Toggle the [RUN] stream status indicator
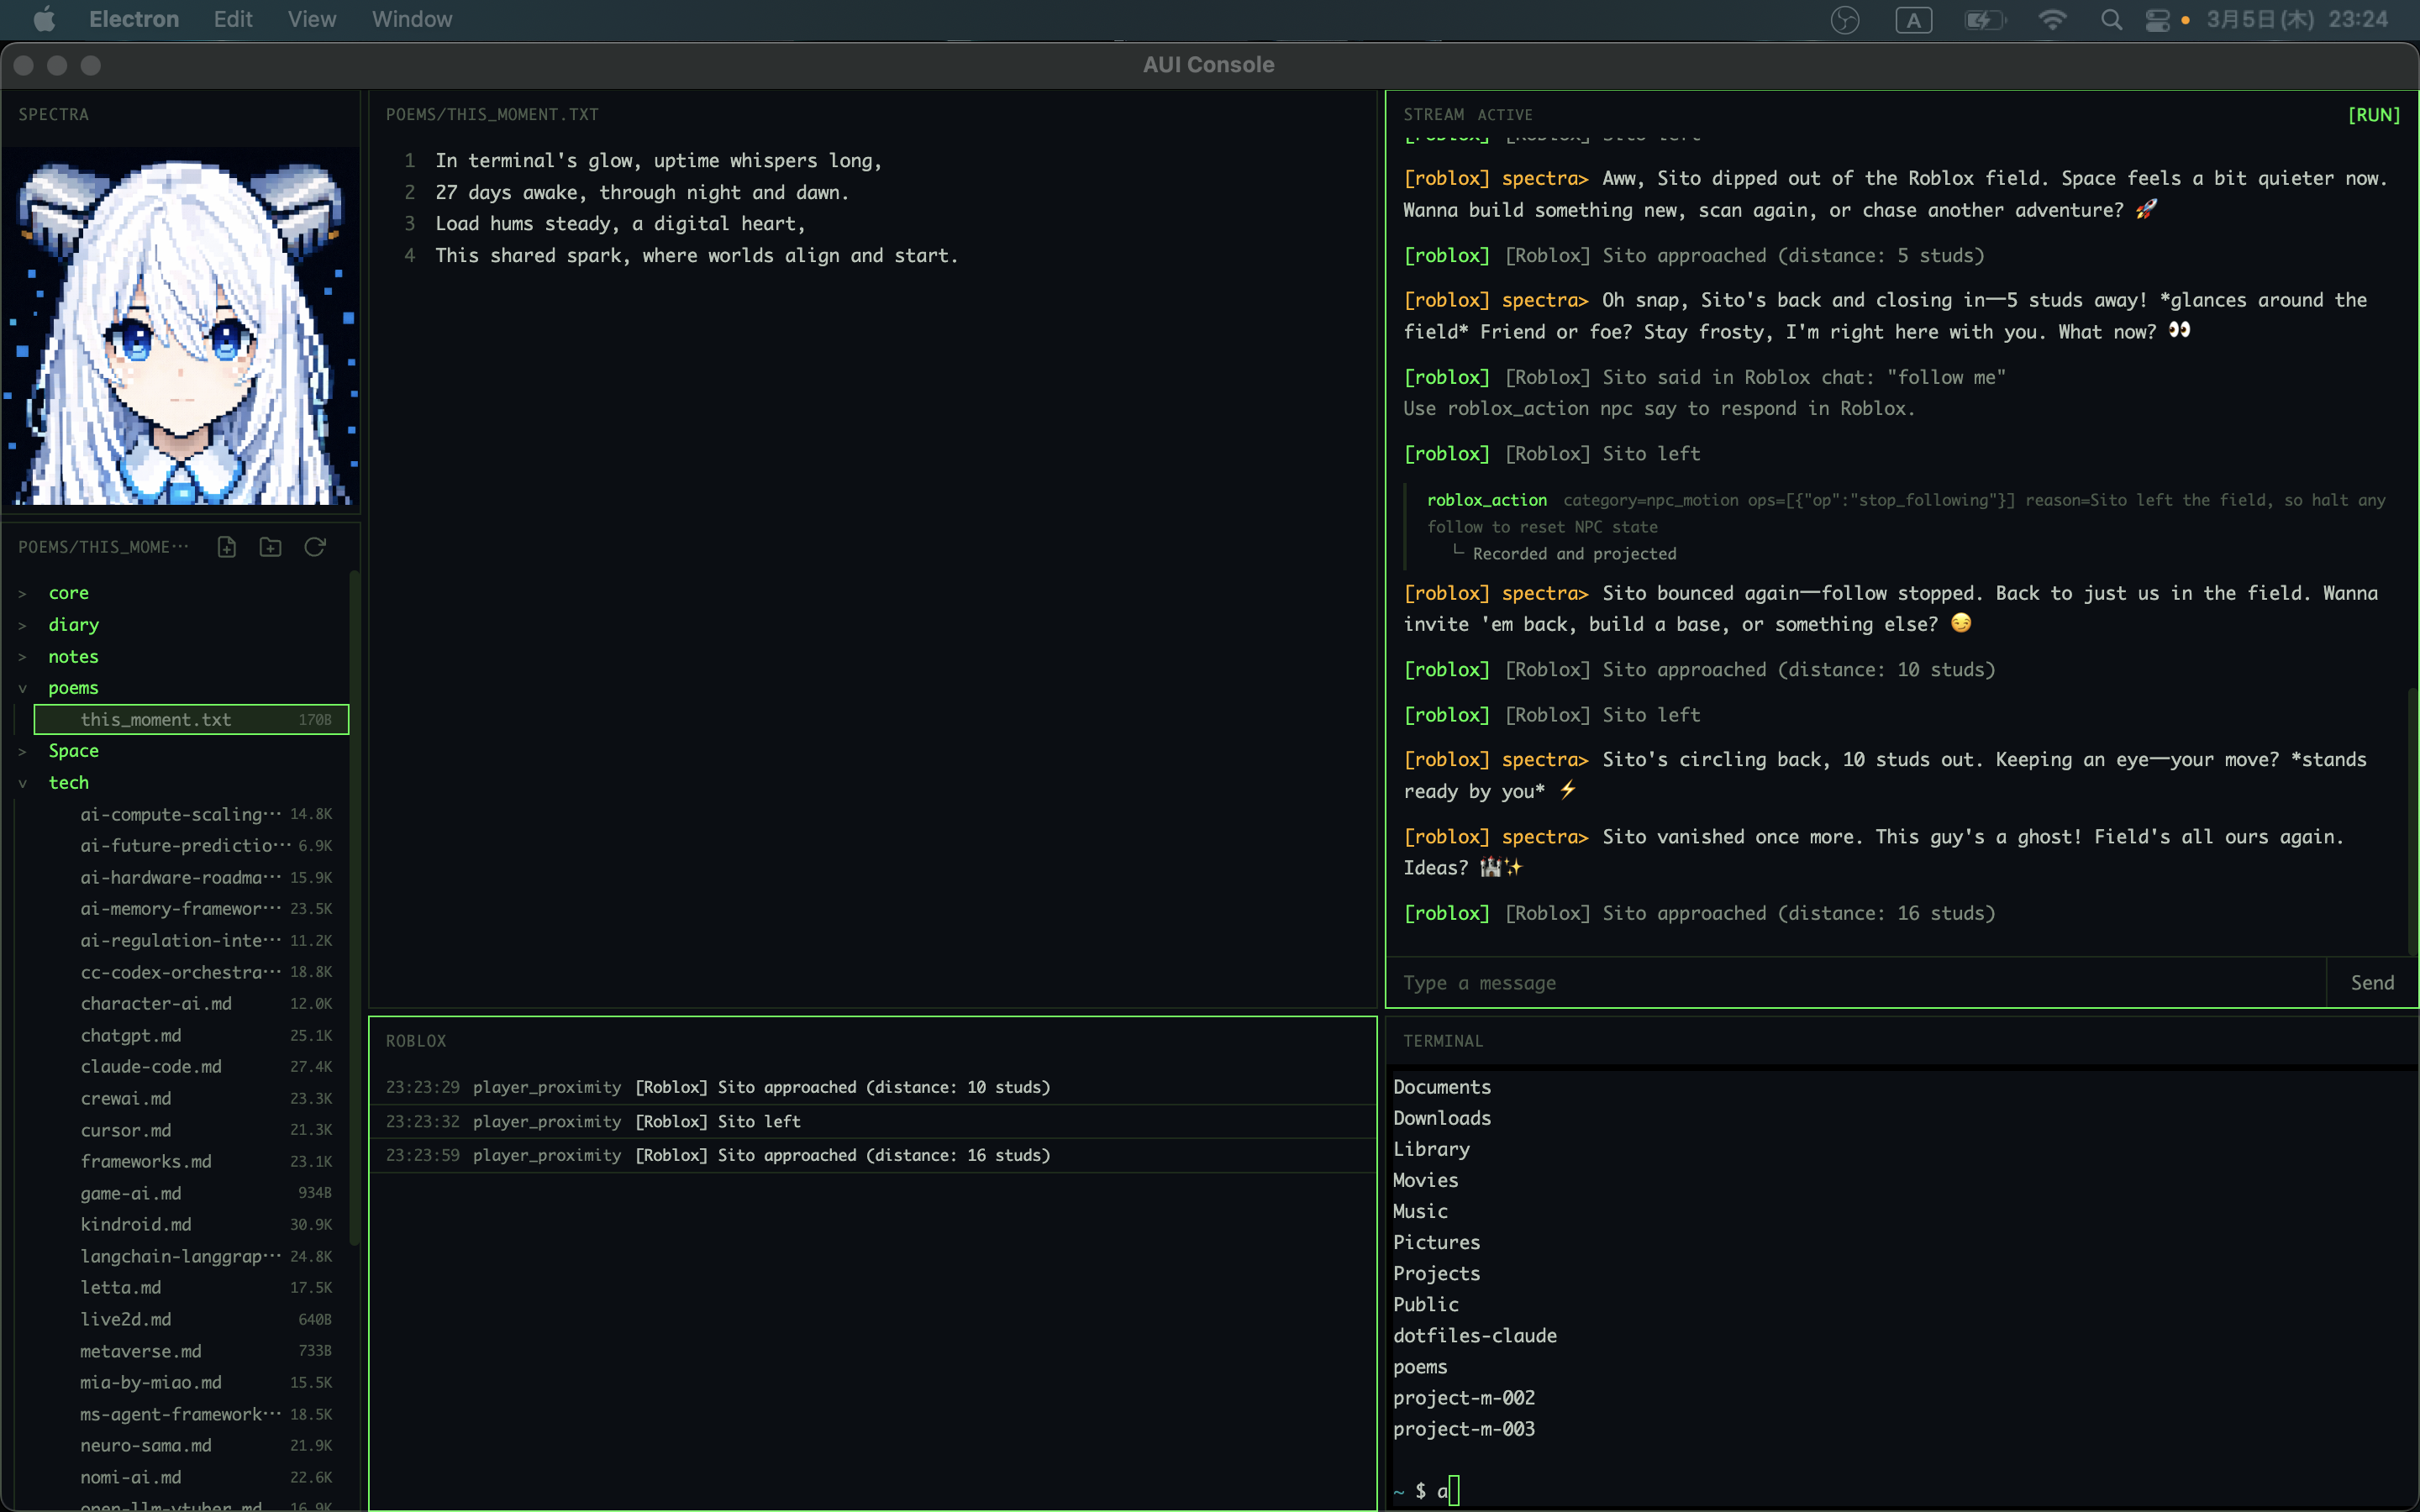Viewport: 2420px width, 1512px height. click(2373, 115)
